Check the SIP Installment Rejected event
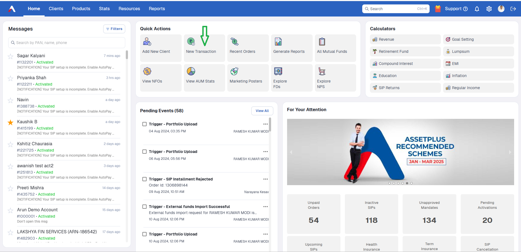Viewport: 521px width, 252px height. (144, 179)
